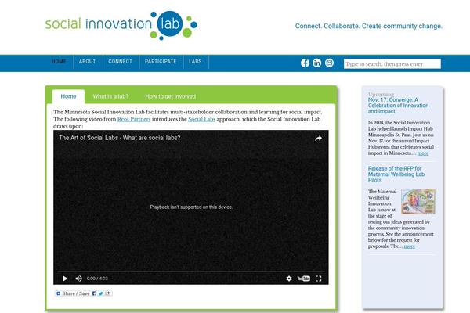Play the Art of Social Labs video
The height and width of the screenshot is (313, 470).
(x=65, y=279)
